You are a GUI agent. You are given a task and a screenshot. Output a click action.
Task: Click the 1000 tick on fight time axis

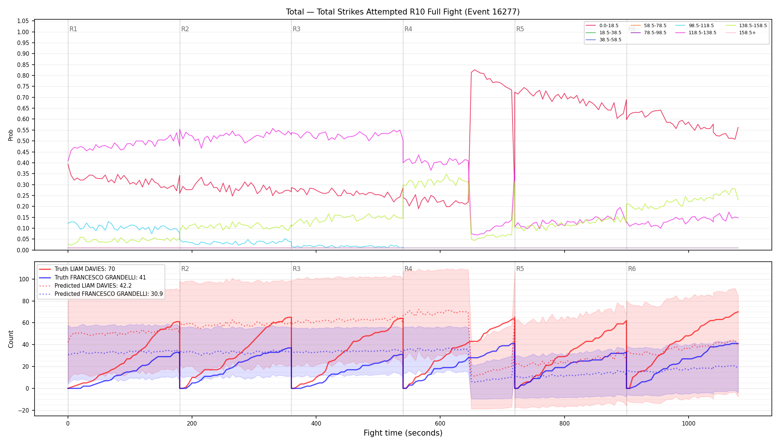(x=689, y=423)
